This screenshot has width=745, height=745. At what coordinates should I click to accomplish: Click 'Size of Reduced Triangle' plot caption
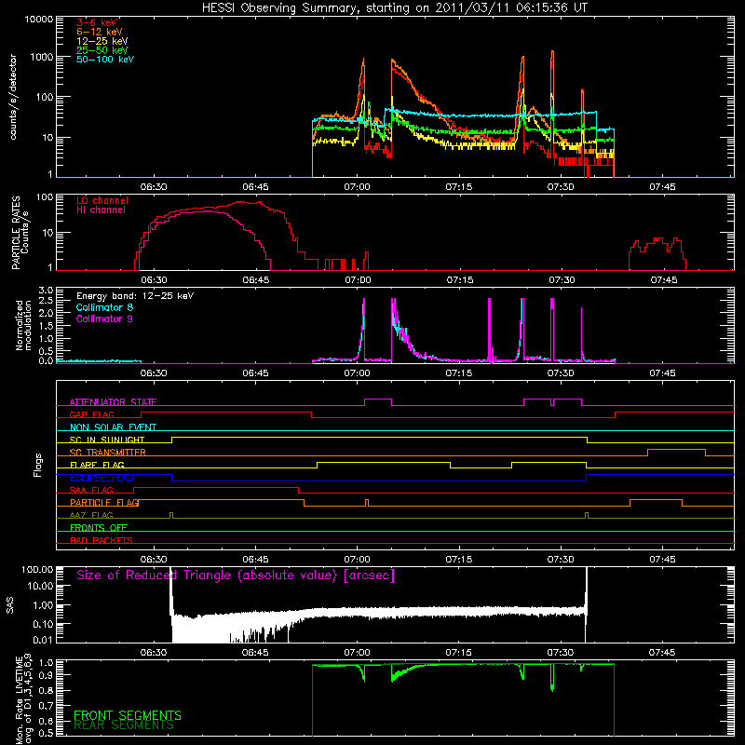[x=236, y=576]
